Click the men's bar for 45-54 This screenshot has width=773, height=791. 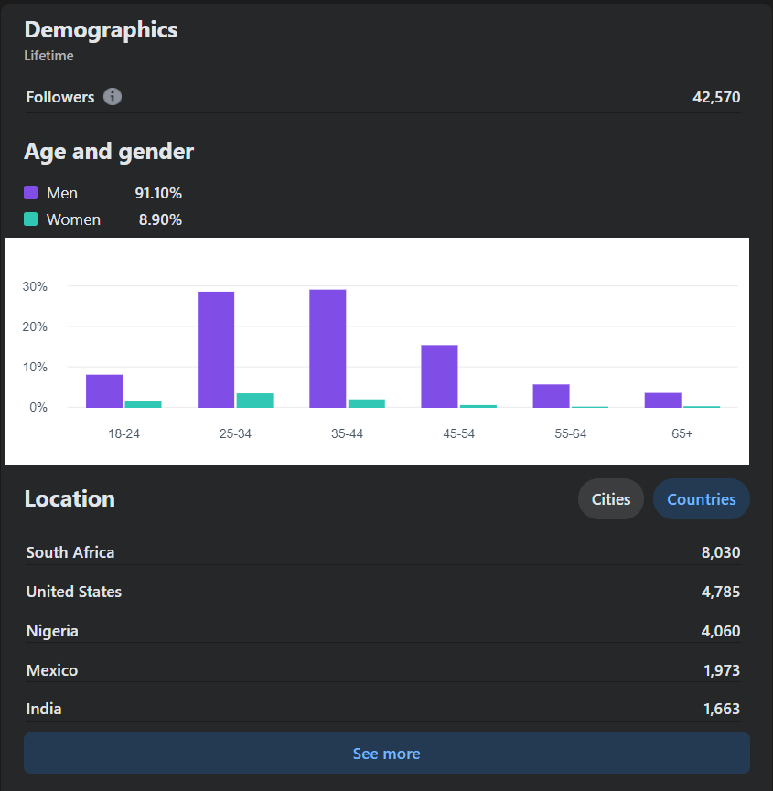pyautogui.click(x=439, y=376)
